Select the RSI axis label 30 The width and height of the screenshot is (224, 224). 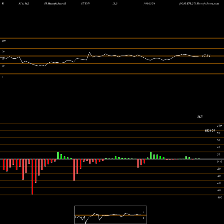tap(3, 66)
